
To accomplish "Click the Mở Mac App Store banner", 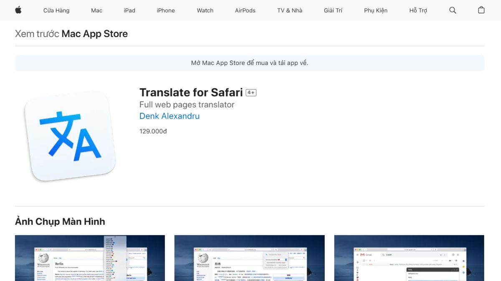I will [x=250, y=63].
